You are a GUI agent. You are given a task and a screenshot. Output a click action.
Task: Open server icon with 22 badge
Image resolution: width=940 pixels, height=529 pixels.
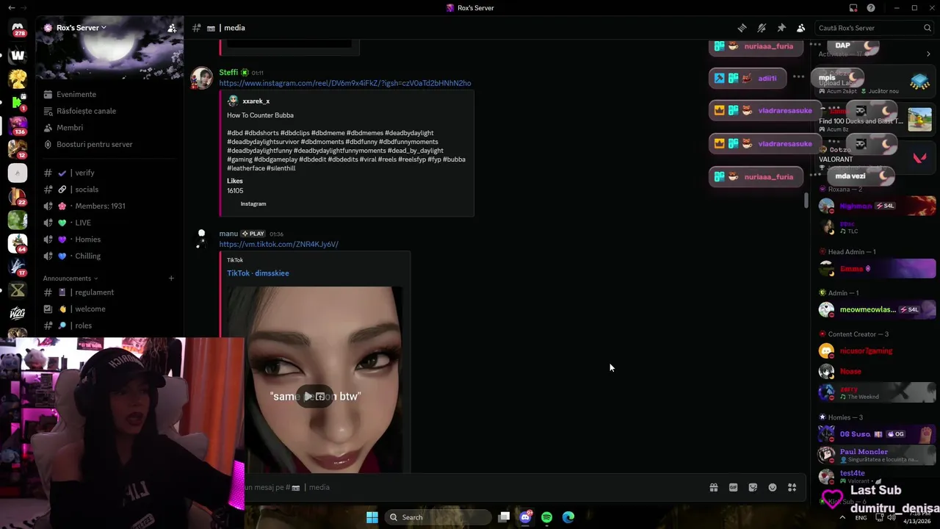coord(18,196)
